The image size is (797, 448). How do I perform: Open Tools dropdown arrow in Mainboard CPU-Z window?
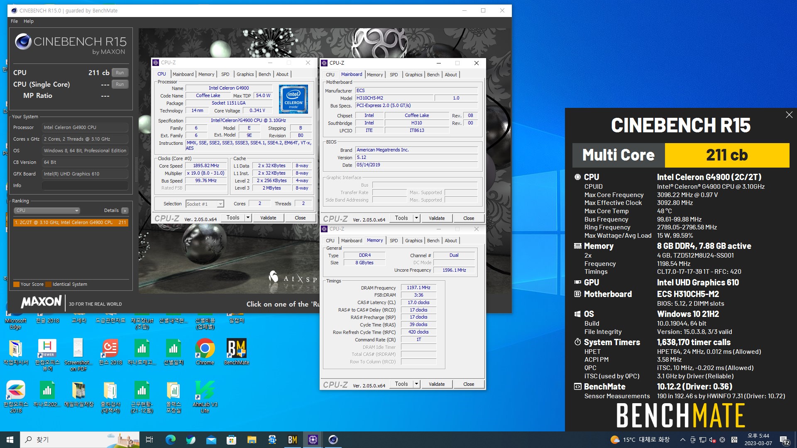click(416, 218)
